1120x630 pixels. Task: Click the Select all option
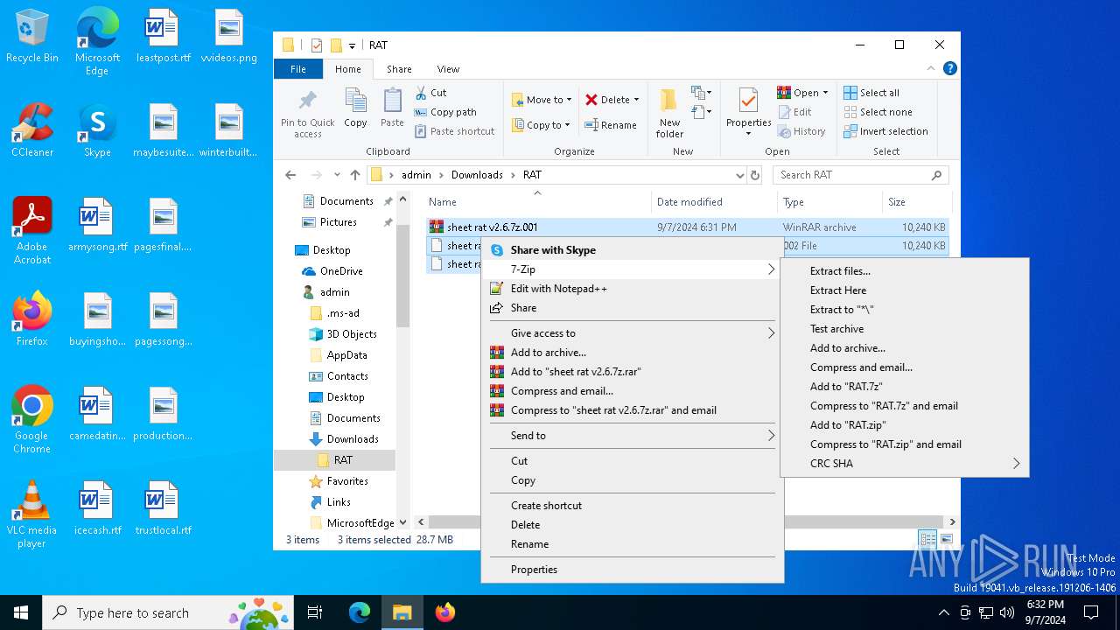871,93
